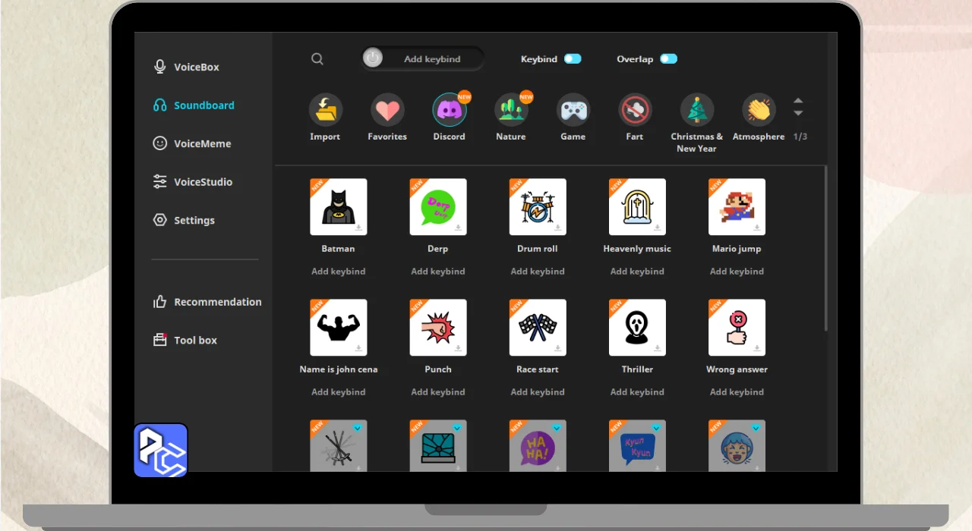The width and height of the screenshot is (972, 531).
Task: Disable the Overlap switch
Action: pyautogui.click(x=668, y=59)
